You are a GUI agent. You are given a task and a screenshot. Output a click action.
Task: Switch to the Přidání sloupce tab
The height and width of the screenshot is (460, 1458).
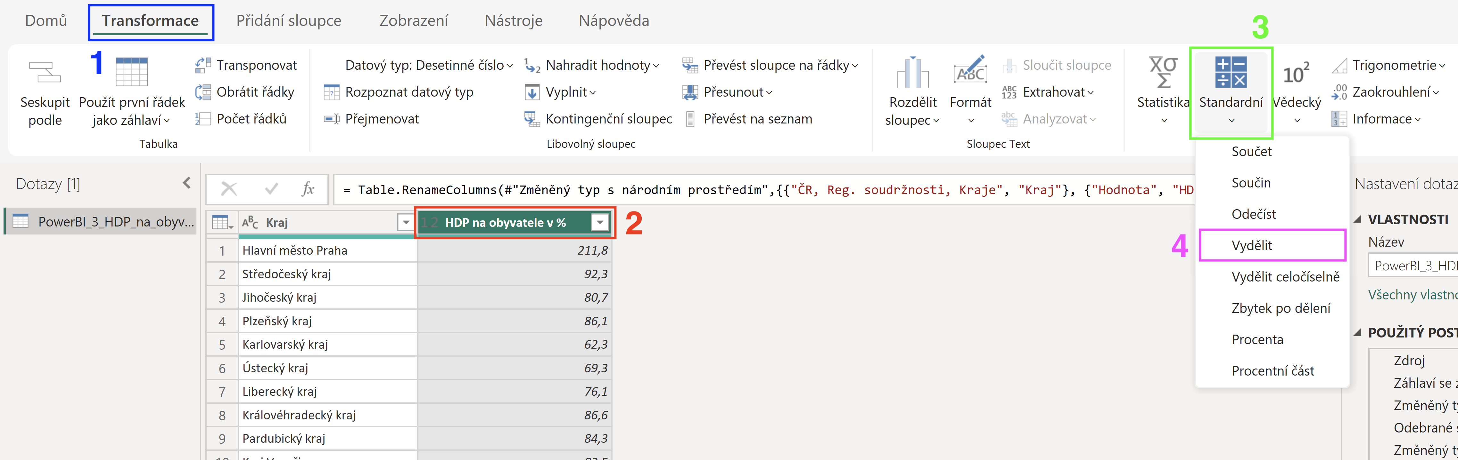click(x=289, y=20)
